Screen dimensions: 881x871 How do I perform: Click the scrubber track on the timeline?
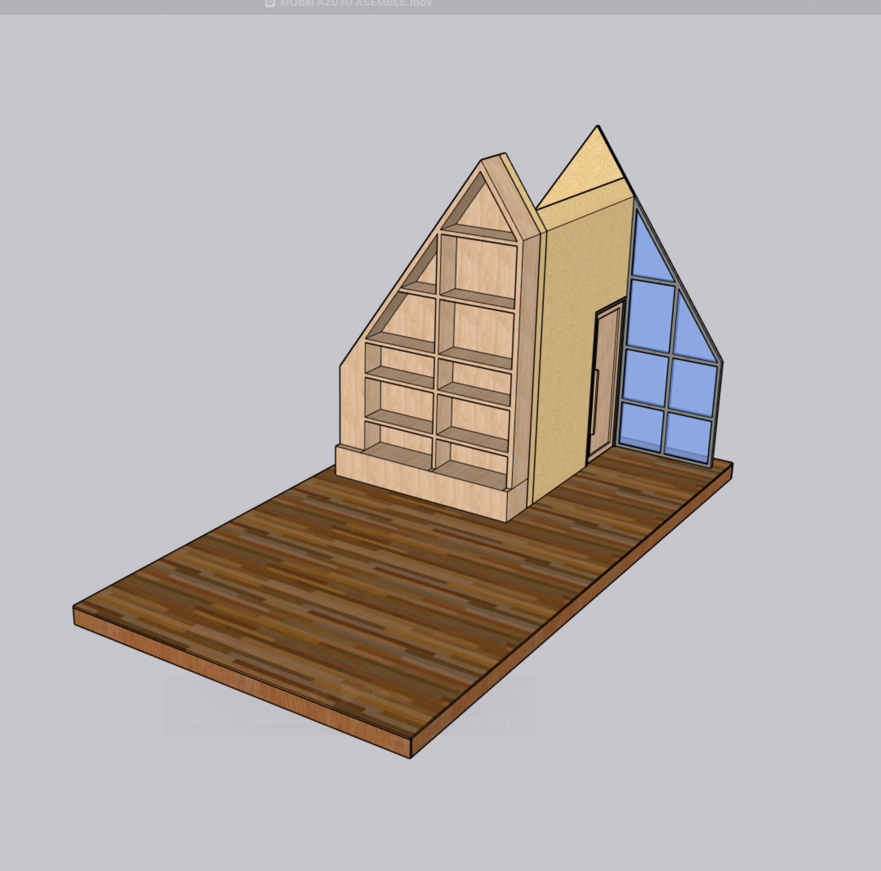[283, 721]
